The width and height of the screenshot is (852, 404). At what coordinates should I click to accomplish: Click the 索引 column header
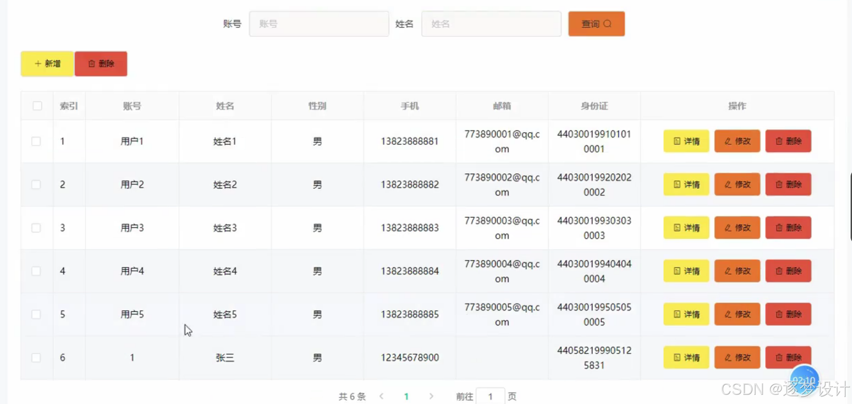[x=69, y=106]
